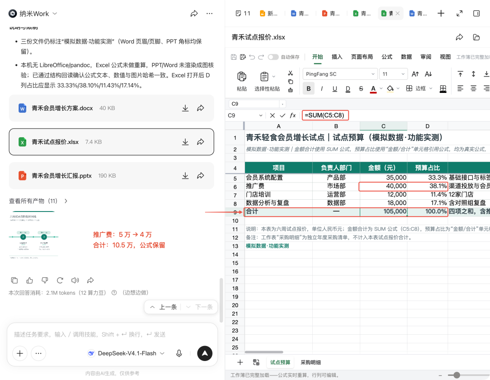Click the cut scissors icon

(x=290, y=73)
